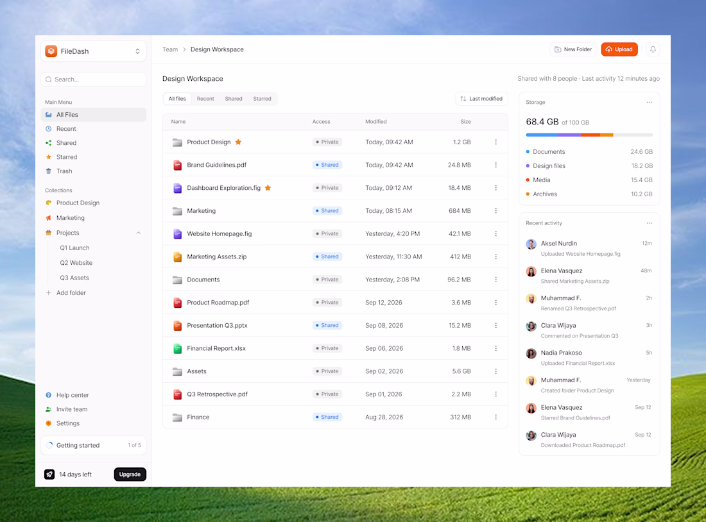Collapse the Projects collection
Screen dimensions: 706x522
pyautogui.click(x=139, y=233)
